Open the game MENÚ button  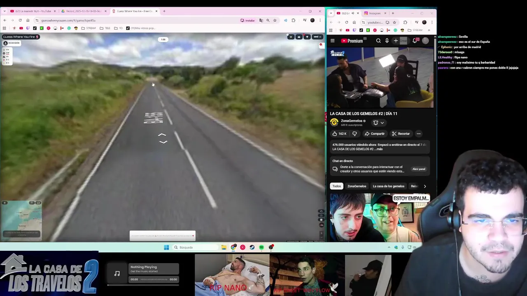pos(317,37)
